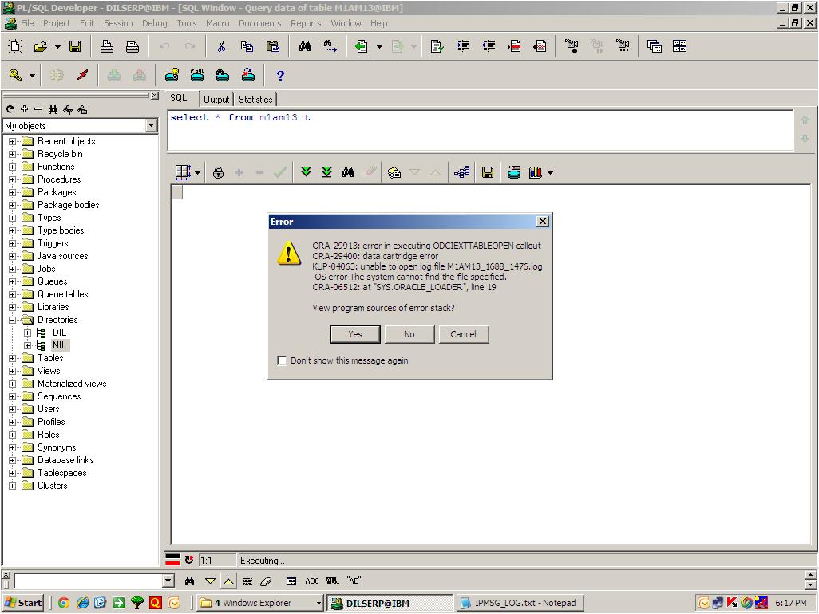819x614 pixels.
Task: Open the grid layout dropdown arrow
Action: coord(197,173)
